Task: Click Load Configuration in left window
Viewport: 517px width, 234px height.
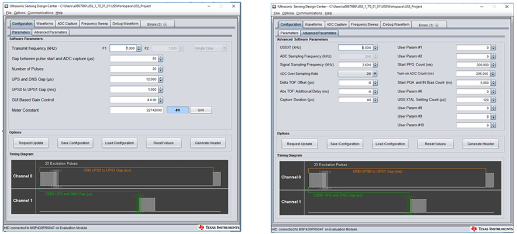Action: 119,143
